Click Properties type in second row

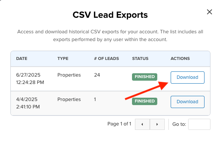pyautogui.click(x=69, y=100)
